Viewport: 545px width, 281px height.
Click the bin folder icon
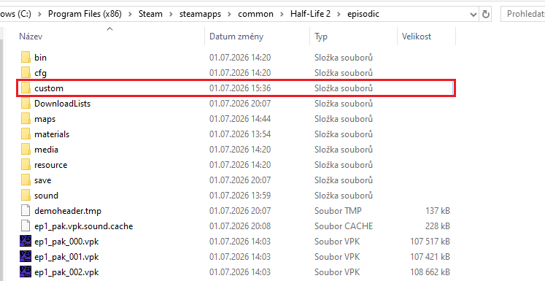pos(26,58)
